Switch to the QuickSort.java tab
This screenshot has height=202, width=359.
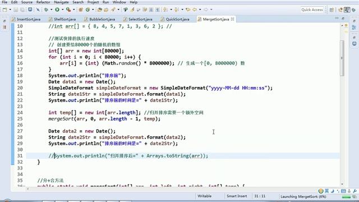[175, 19]
